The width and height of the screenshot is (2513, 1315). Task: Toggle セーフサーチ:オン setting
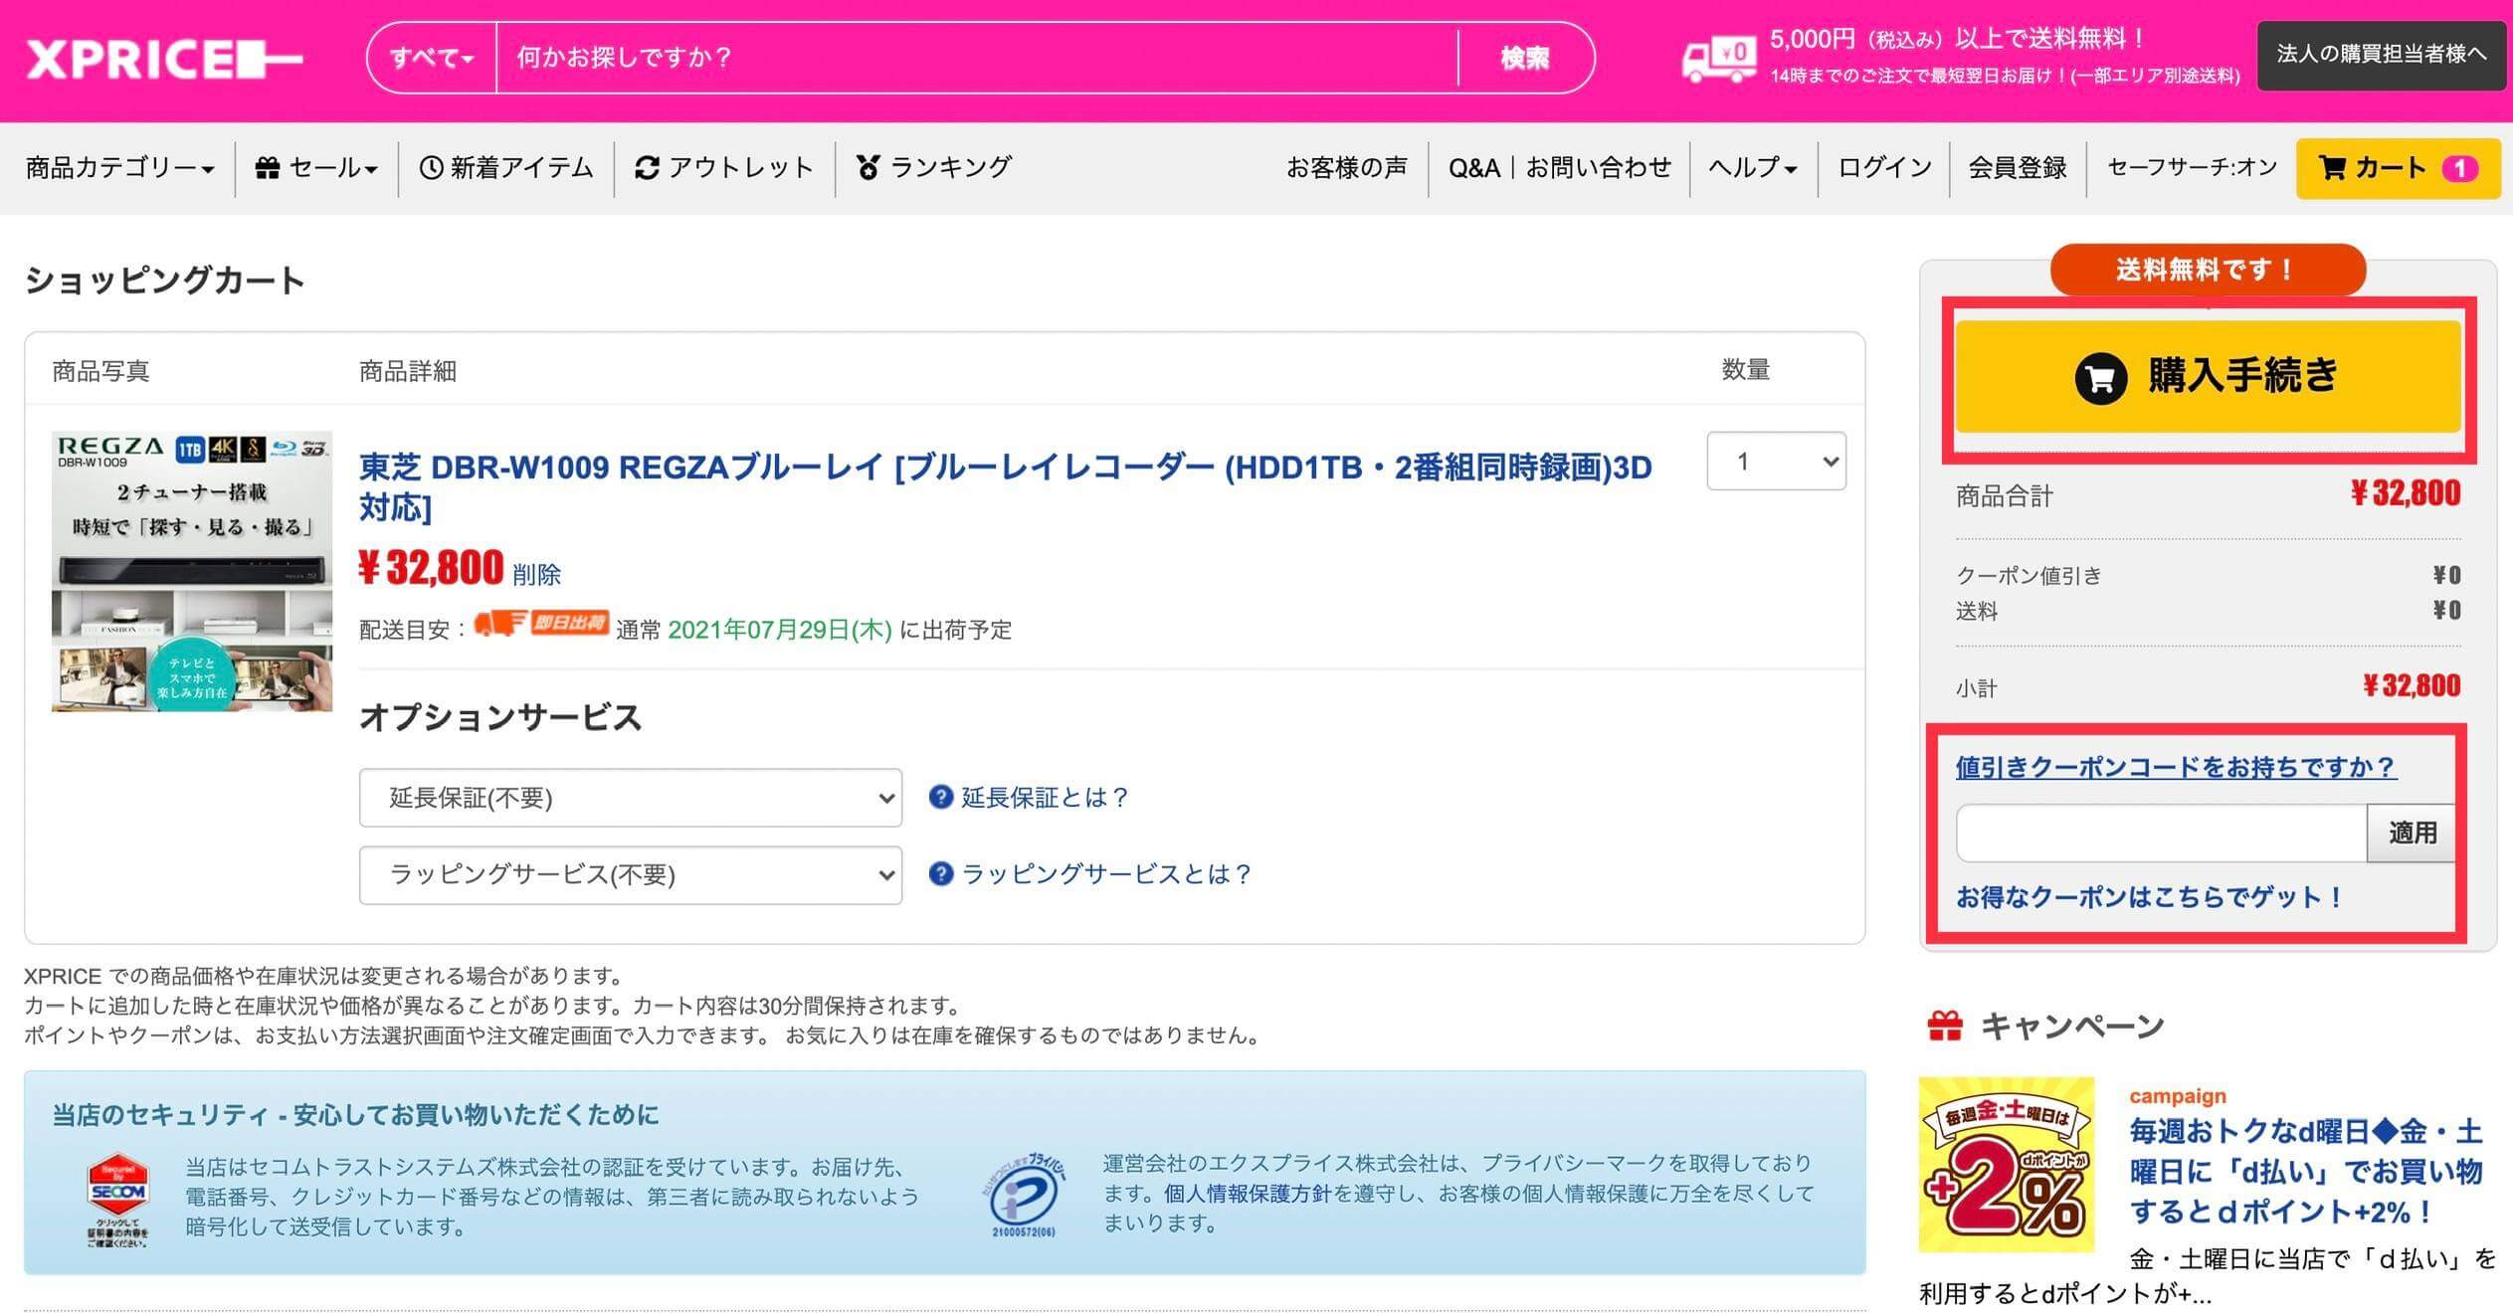click(x=2192, y=168)
